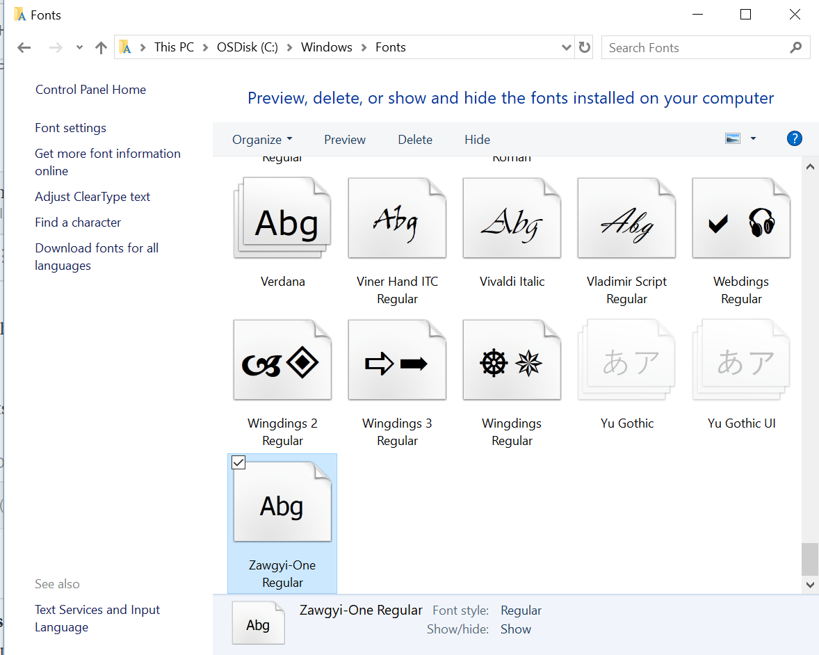This screenshot has width=819, height=655.
Task: Click the refresh icon in the address bar
Action: pyautogui.click(x=583, y=47)
